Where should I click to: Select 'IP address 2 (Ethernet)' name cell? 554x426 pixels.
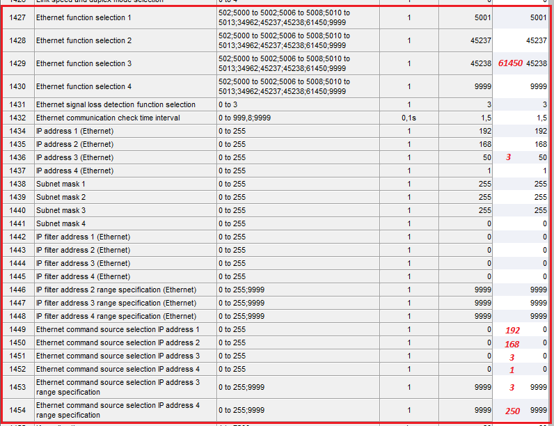pyautogui.click(x=125, y=145)
